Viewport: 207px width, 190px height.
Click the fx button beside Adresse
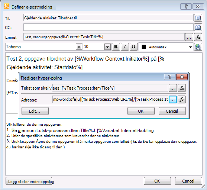click(x=182, y=99)
